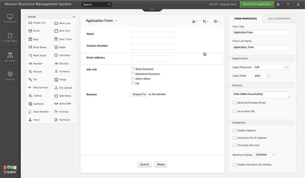The width and height of the screenshot is (305, 178).
Task: Select the File upload field type
Action: pos(64,88)
